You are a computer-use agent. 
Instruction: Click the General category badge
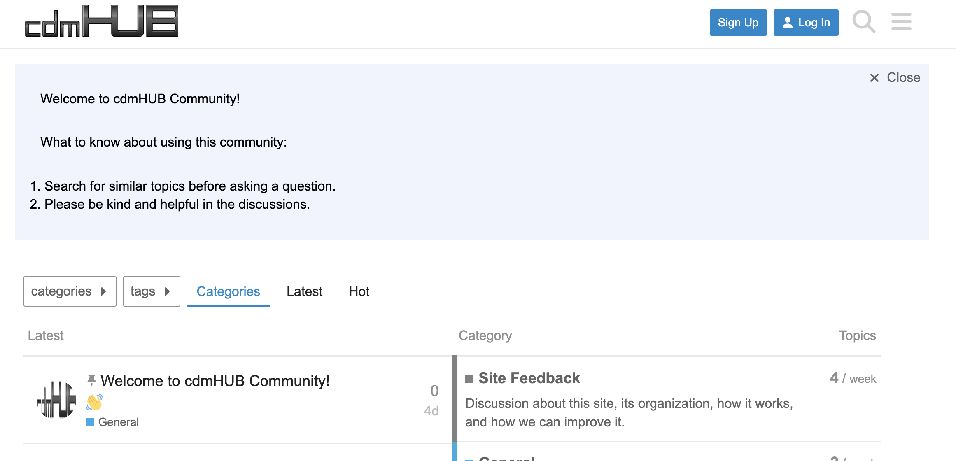coord(112,422)
